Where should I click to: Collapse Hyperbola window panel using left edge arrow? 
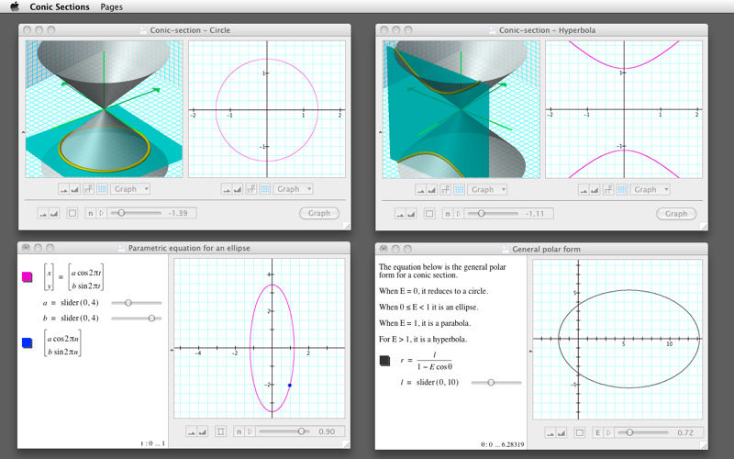coord(380,132)
